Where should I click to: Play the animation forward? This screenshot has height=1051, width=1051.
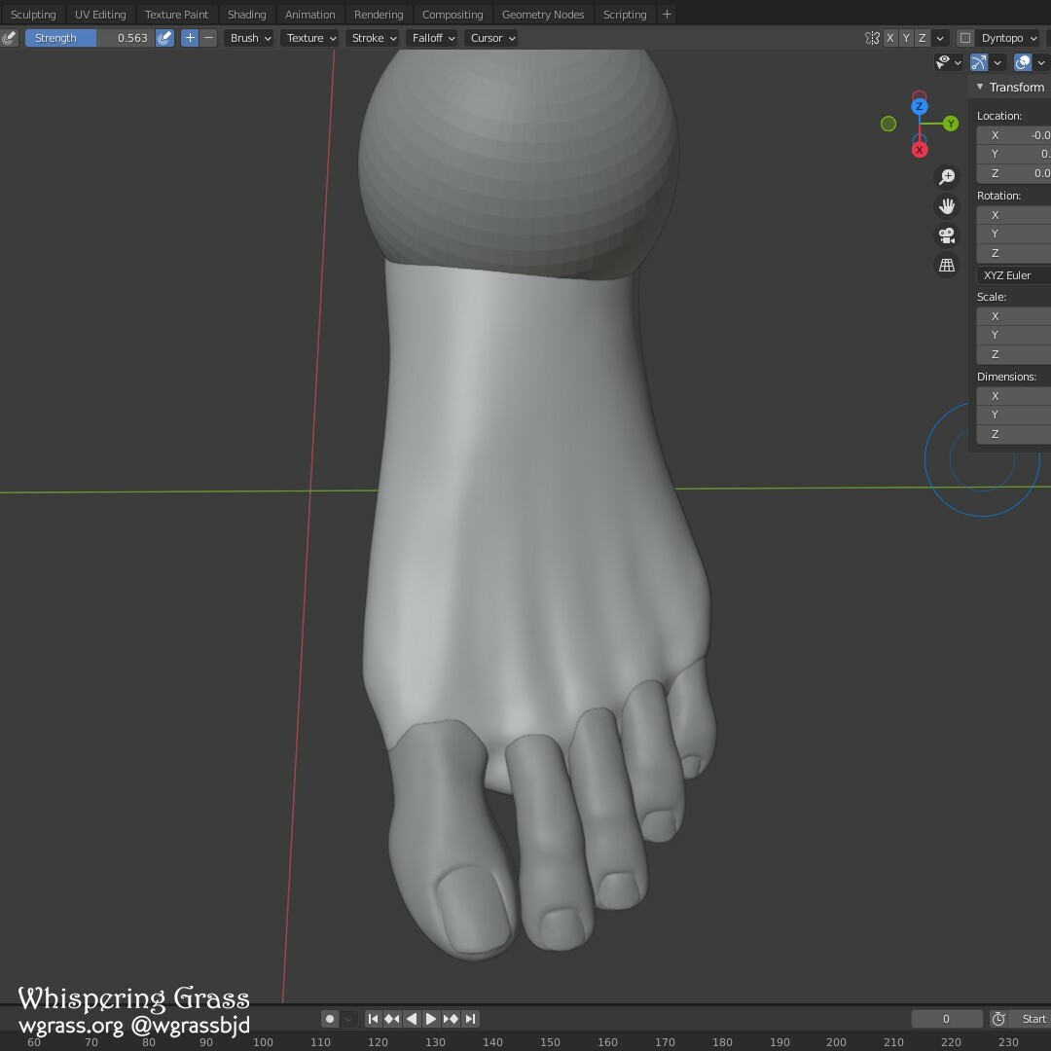(x=431, y=1019)
